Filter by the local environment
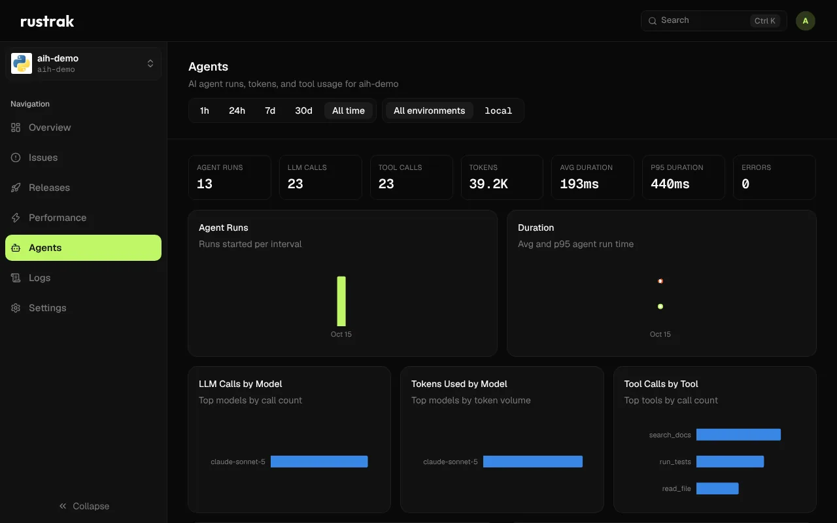This screenshot has width=837, height=523. [498, 110]
